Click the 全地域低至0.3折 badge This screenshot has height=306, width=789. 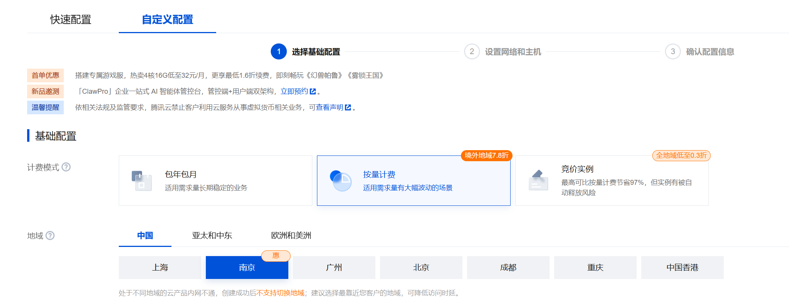681,155
